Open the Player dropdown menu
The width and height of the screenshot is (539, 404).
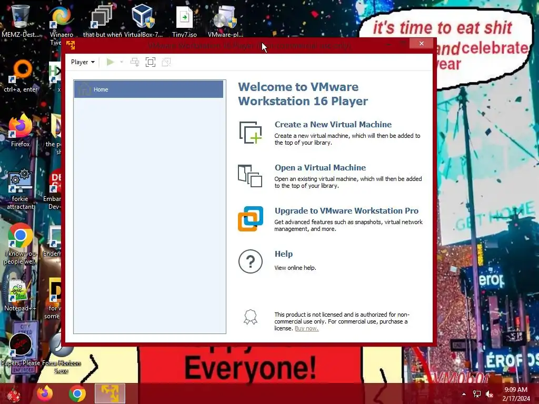point(83,62)
